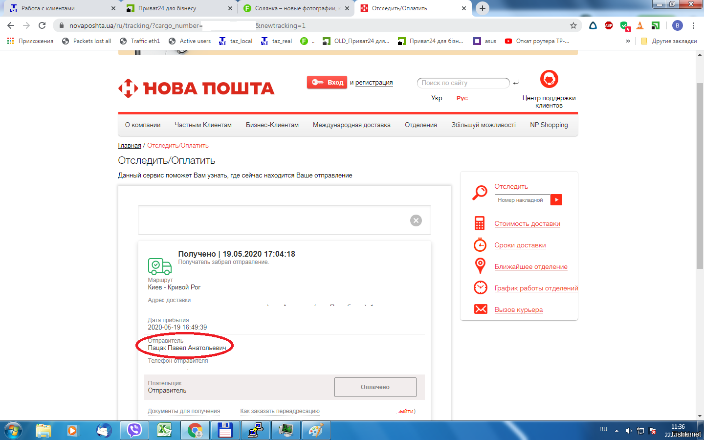Clear the tracking field with the X icon
704x440 pixels.
(416, 220)
